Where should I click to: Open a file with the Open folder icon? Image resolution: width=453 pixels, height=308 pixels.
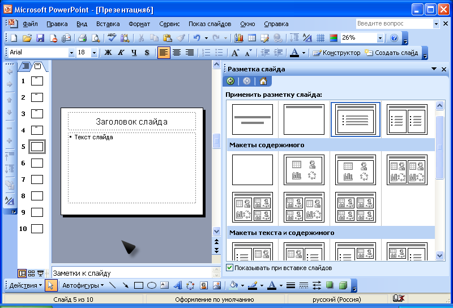[x=27, y=38]
